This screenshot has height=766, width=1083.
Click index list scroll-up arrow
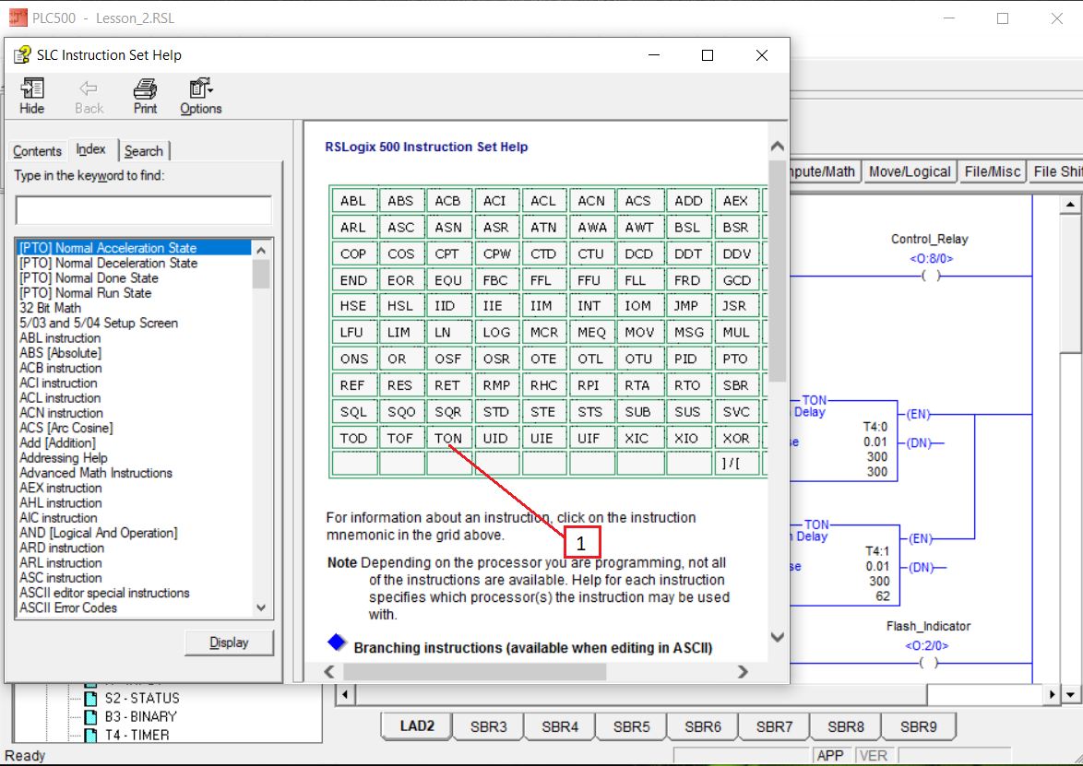coord(261,250)
